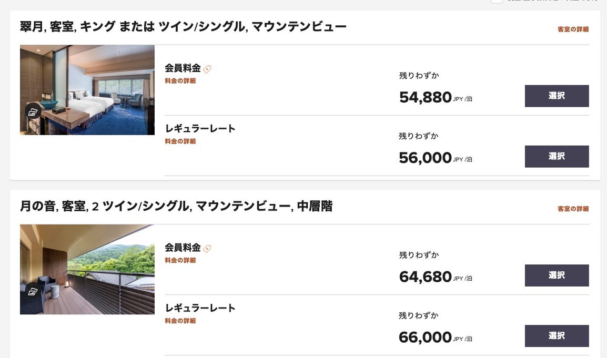Image resolution: width=607 pixels, height=358 pixels.
Task: Click tag icon beside 月の音 会員料金
Action: 207,249
